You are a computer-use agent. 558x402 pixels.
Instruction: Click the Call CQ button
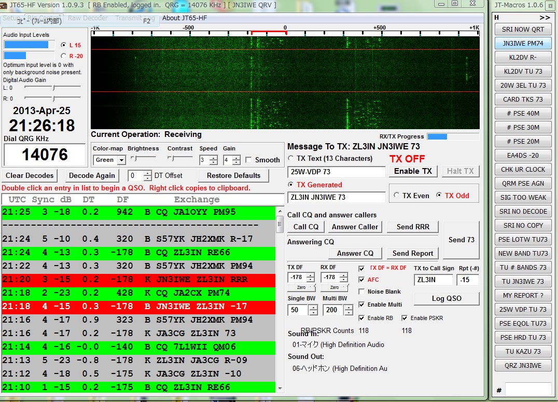(x=305, y=227)
